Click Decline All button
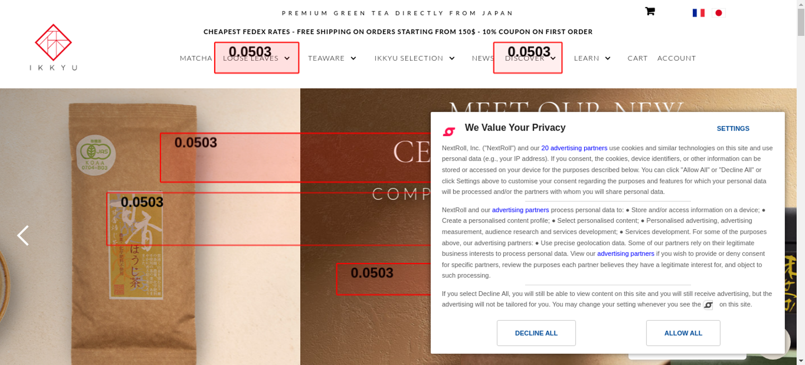 tap(536, 333)
